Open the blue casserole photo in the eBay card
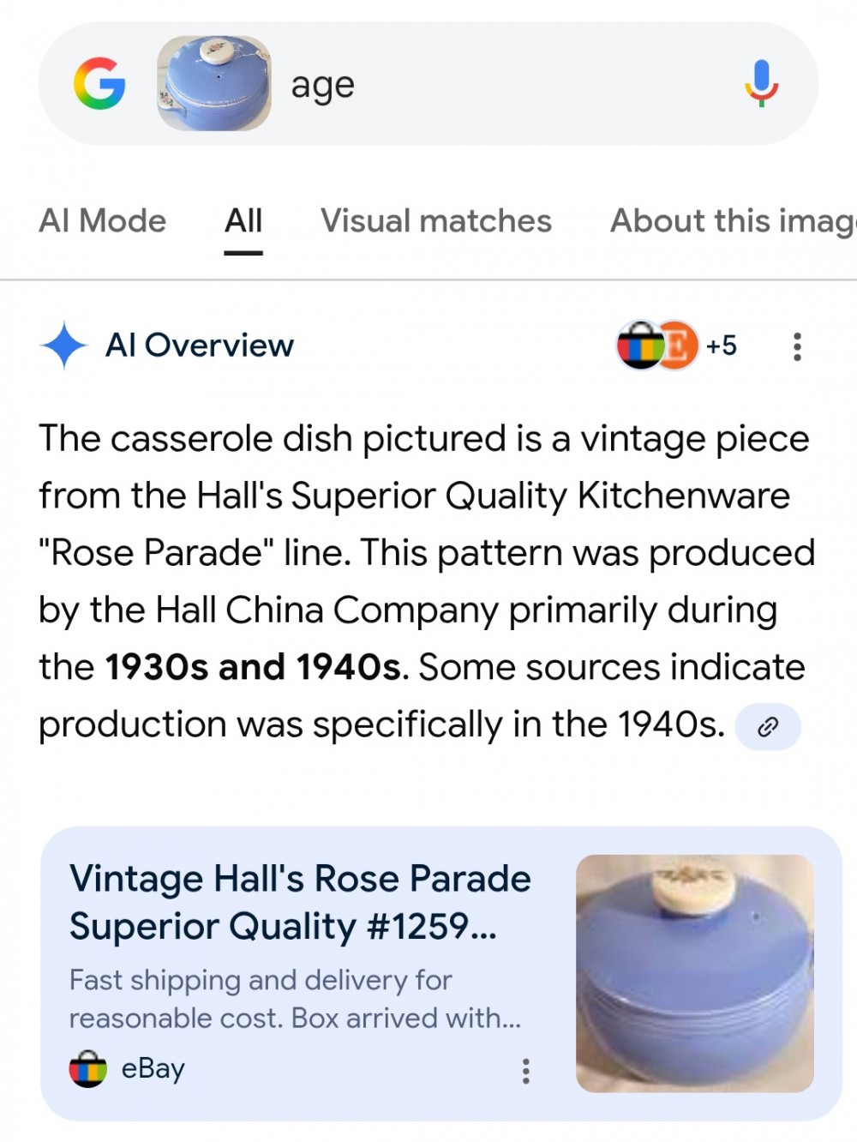Viewport: 857px width, 1142px height. [x=695, y=973]
